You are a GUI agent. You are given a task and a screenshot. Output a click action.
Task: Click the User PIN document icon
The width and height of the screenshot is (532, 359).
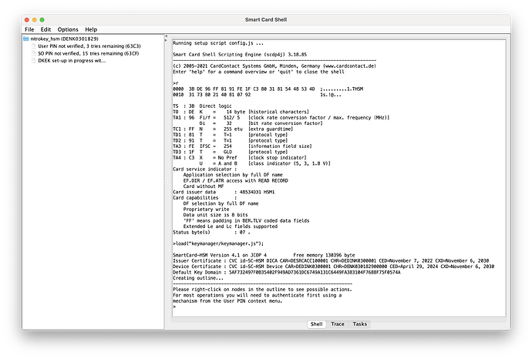pos(33,46)
